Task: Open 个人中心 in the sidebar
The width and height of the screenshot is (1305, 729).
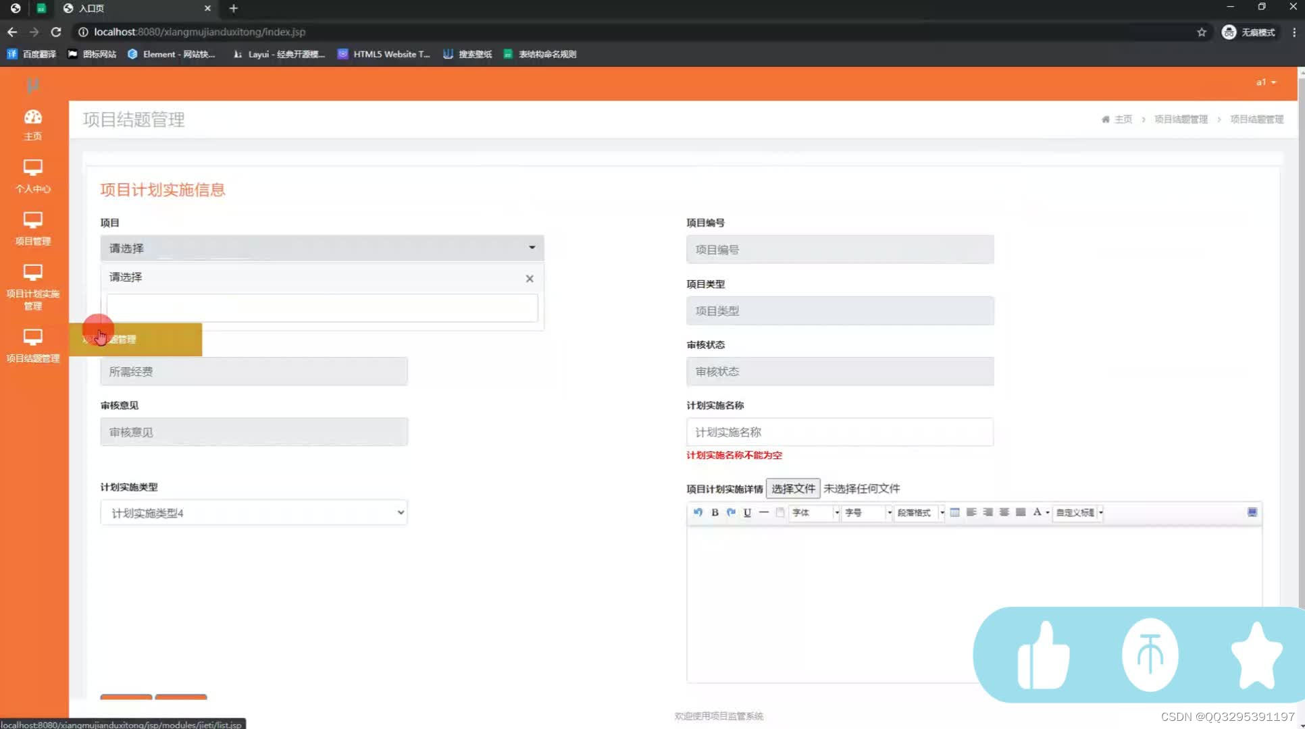Action: tap(32, 177)
